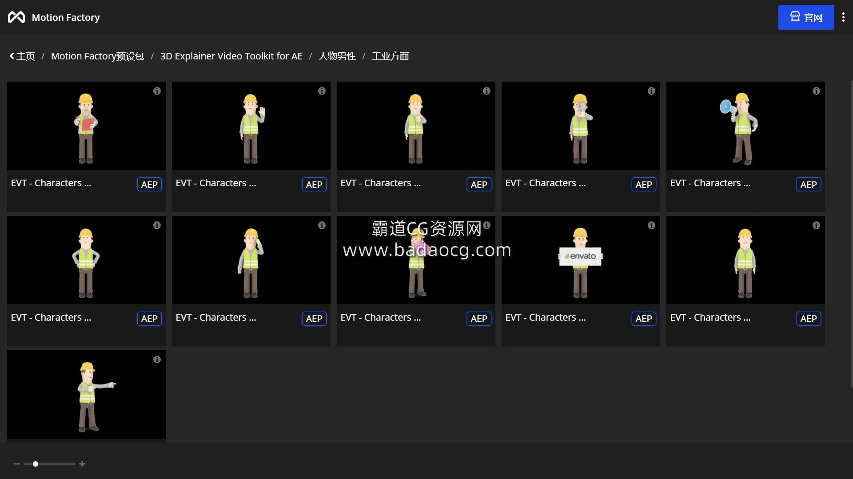
Task: Increase thumbnail size with the plus icon
Action: click(x=82, y=464)
